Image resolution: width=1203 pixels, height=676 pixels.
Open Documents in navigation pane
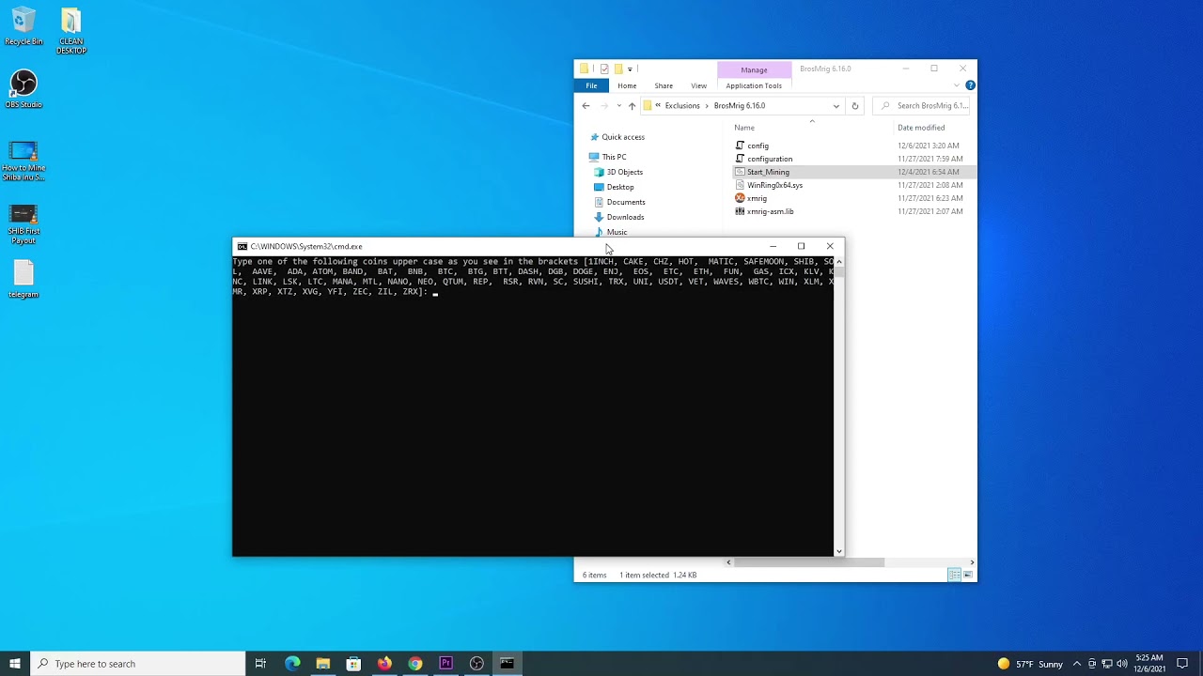[x=625, y=202]
